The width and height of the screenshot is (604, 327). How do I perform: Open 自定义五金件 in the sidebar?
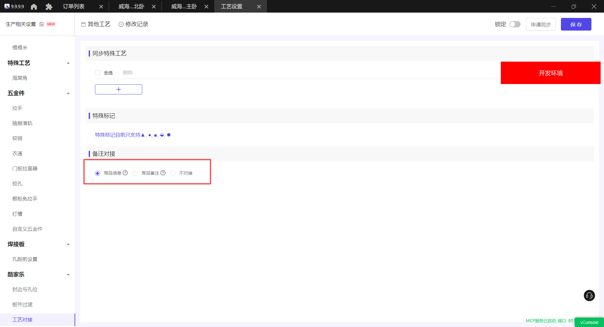(27, 229)
